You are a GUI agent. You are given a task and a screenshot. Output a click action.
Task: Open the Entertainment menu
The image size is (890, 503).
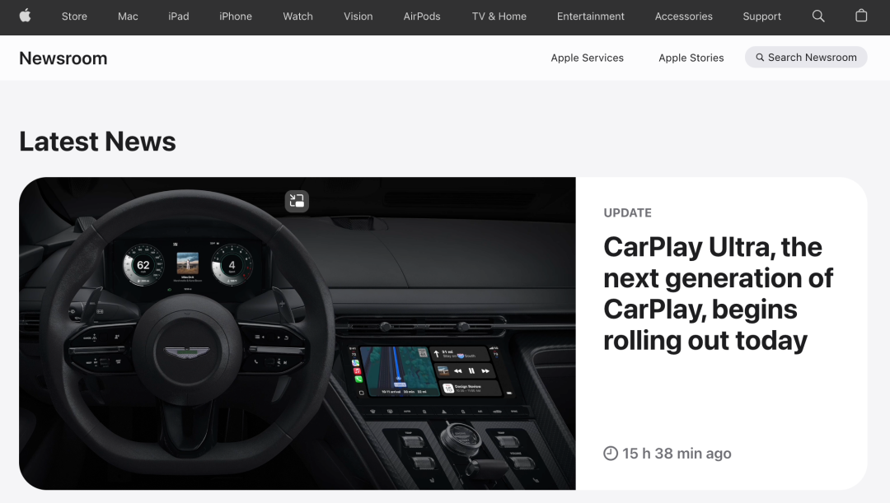(590, 16)
